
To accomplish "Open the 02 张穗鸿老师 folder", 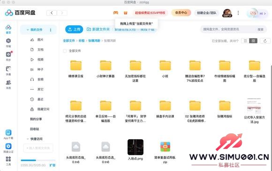I will pos(195,112).
